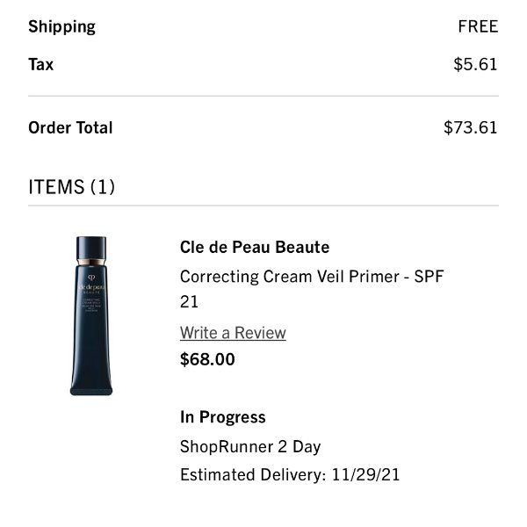Click the primer tube product thumbnail
This screenshot has height=527, width=527.
tap(91, 316)
